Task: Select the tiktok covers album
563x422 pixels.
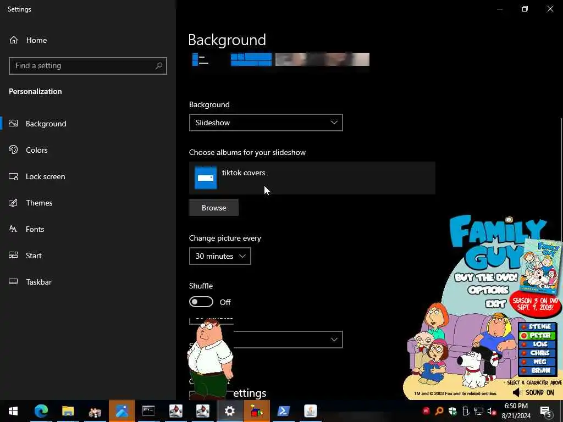Action: [x=312, y=177]
